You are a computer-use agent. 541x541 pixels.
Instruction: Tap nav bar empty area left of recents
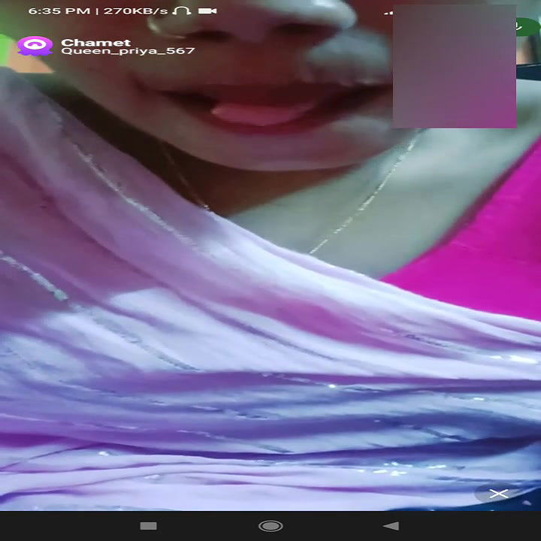[x=68, y=526]
